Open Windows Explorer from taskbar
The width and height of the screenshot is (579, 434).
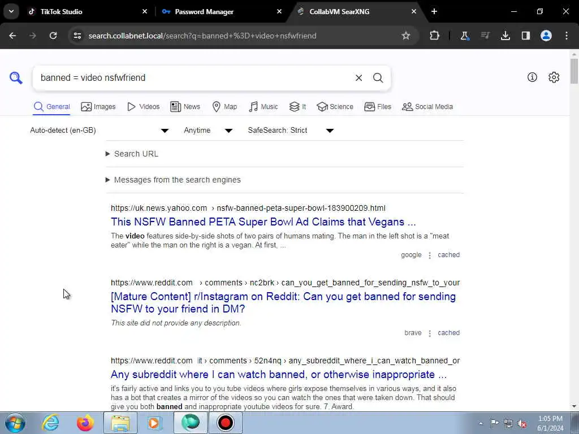(x=120, y=423)
